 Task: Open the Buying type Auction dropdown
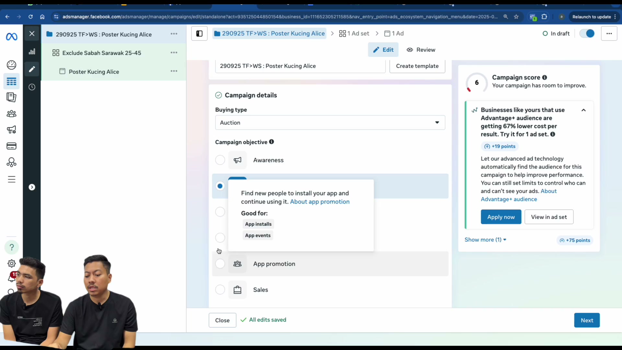click(330, 122)
